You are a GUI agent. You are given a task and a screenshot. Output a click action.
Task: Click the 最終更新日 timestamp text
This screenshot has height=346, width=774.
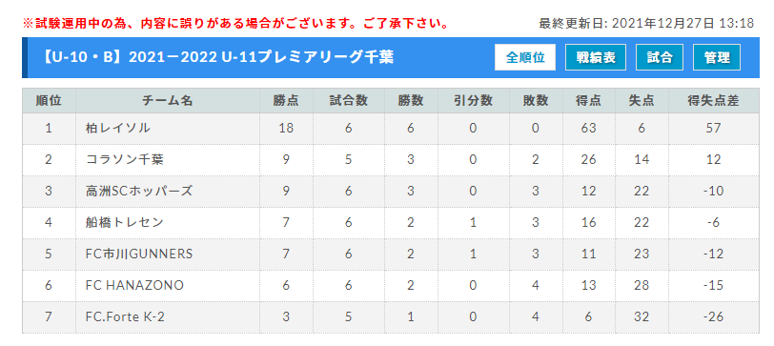click(646, 24)
